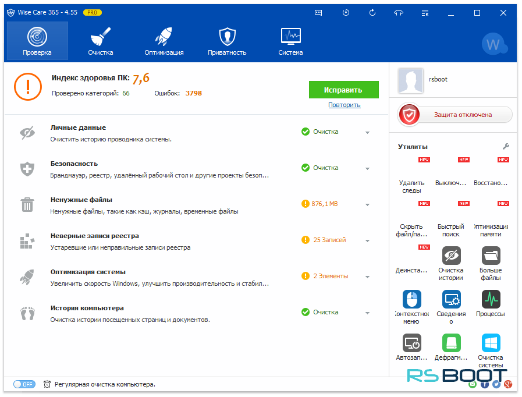Viewport: 522px width, 397px height.
Task: Open the Проверка tab
Action: pyautogui.click(x=37, y=41)
